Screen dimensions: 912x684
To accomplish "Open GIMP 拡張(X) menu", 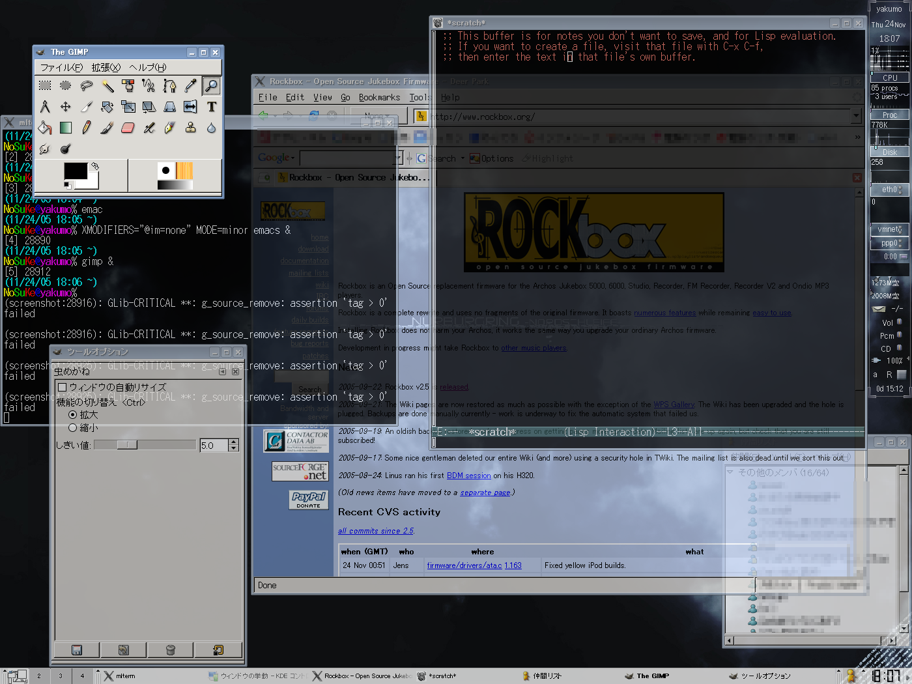I will coord(106,68).
